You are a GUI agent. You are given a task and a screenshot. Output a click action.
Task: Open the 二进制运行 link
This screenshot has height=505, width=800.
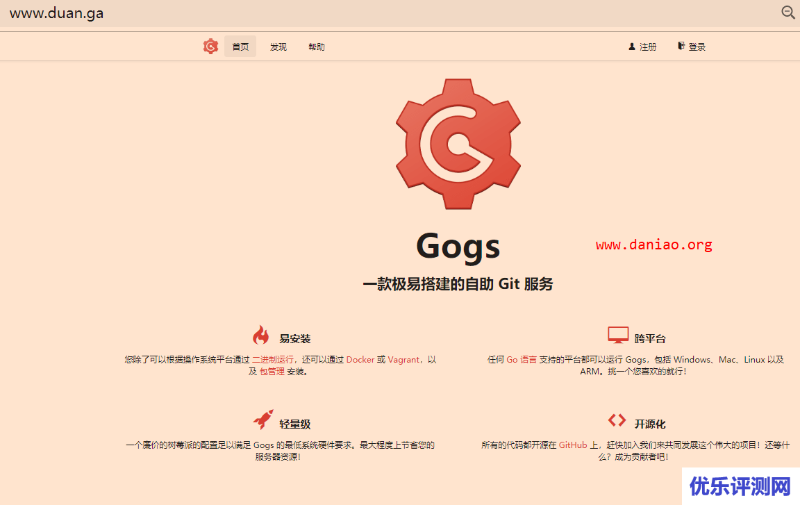pos(272,360)
